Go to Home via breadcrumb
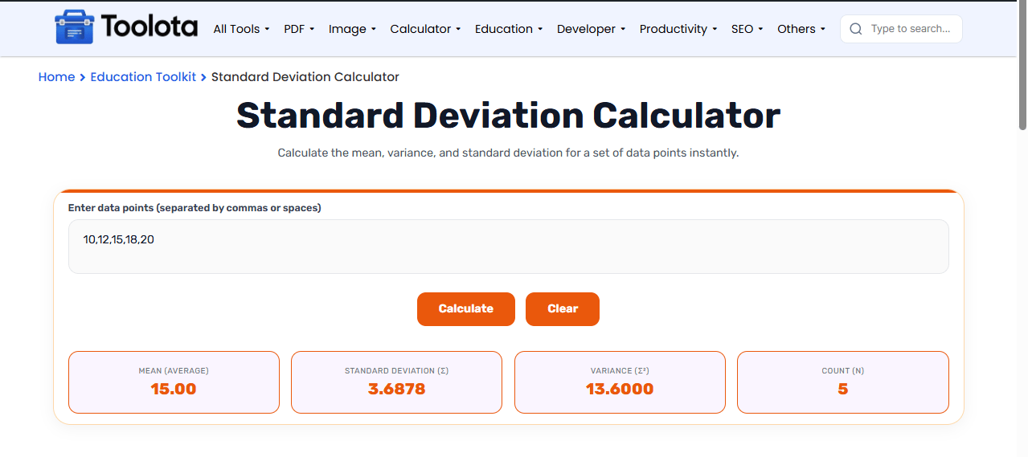The height and width of the screenshot is (457, 1028). coord(56,77)
